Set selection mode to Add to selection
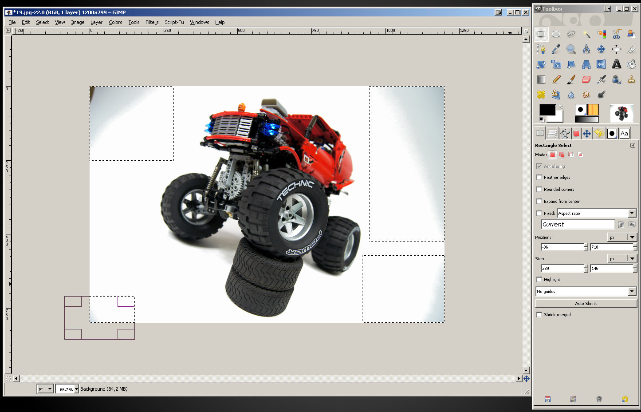The height and width of the screenshot is (412, 641). tap(562, 154)
